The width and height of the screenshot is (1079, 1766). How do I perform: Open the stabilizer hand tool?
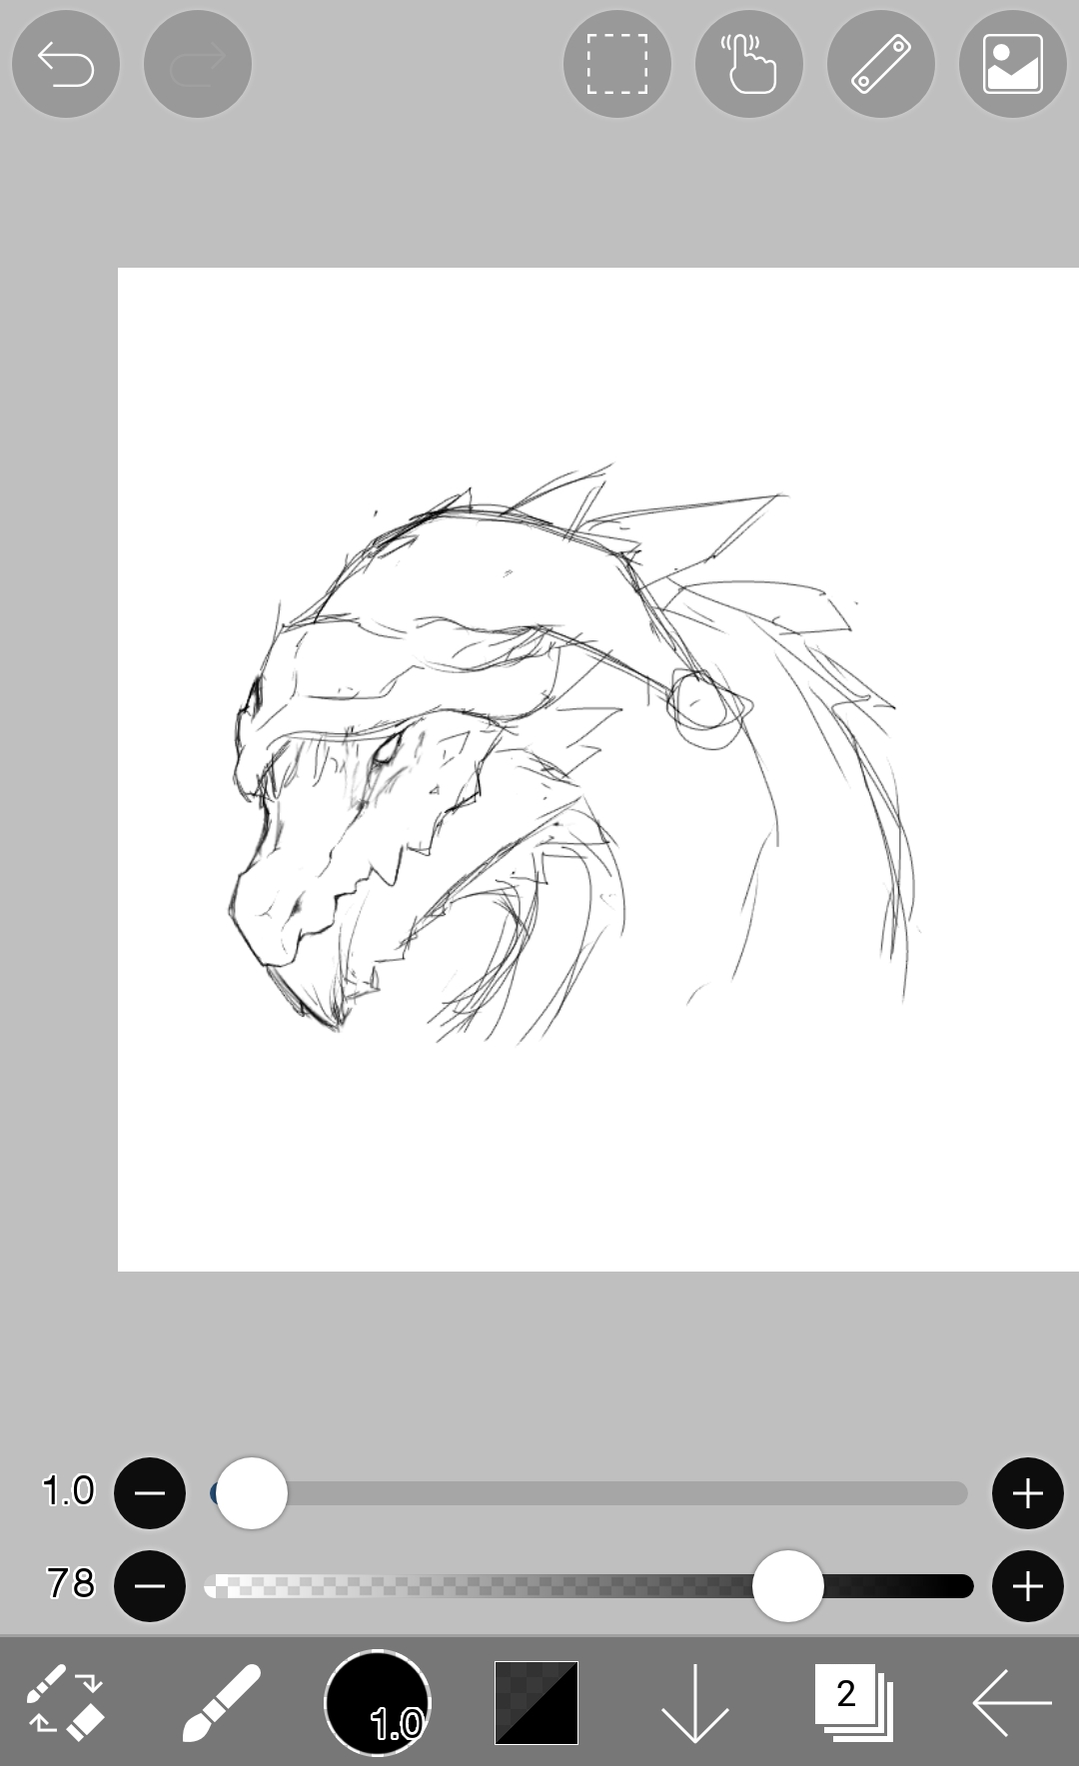click(x=749, y=65)
